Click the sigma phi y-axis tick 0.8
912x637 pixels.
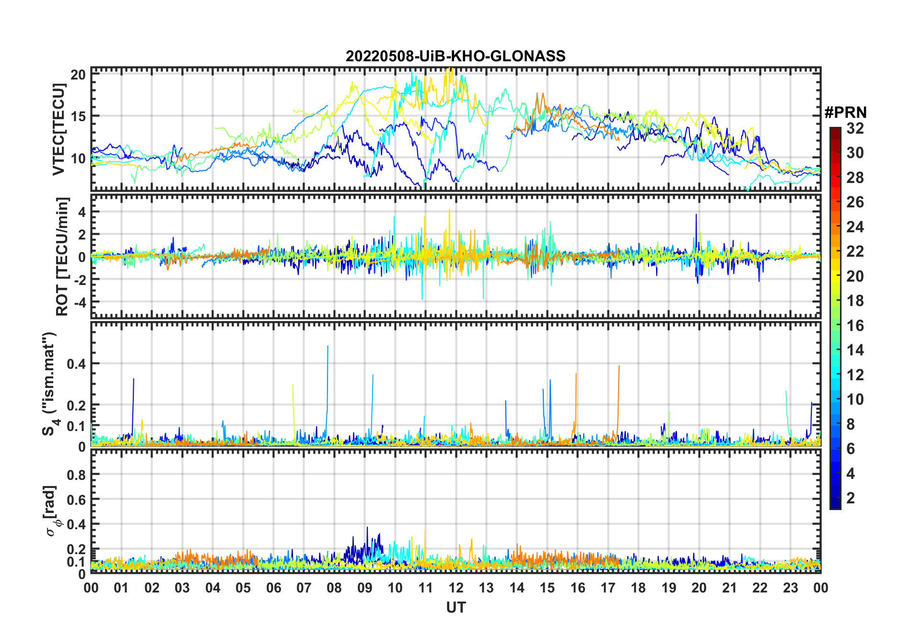click(x=77, y=475)
